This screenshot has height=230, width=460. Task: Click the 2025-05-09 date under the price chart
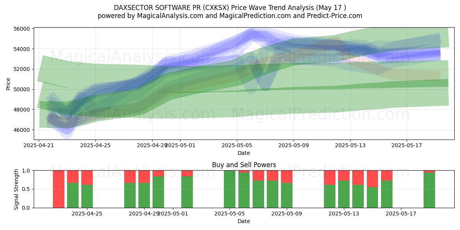click(x=294, y=146)
